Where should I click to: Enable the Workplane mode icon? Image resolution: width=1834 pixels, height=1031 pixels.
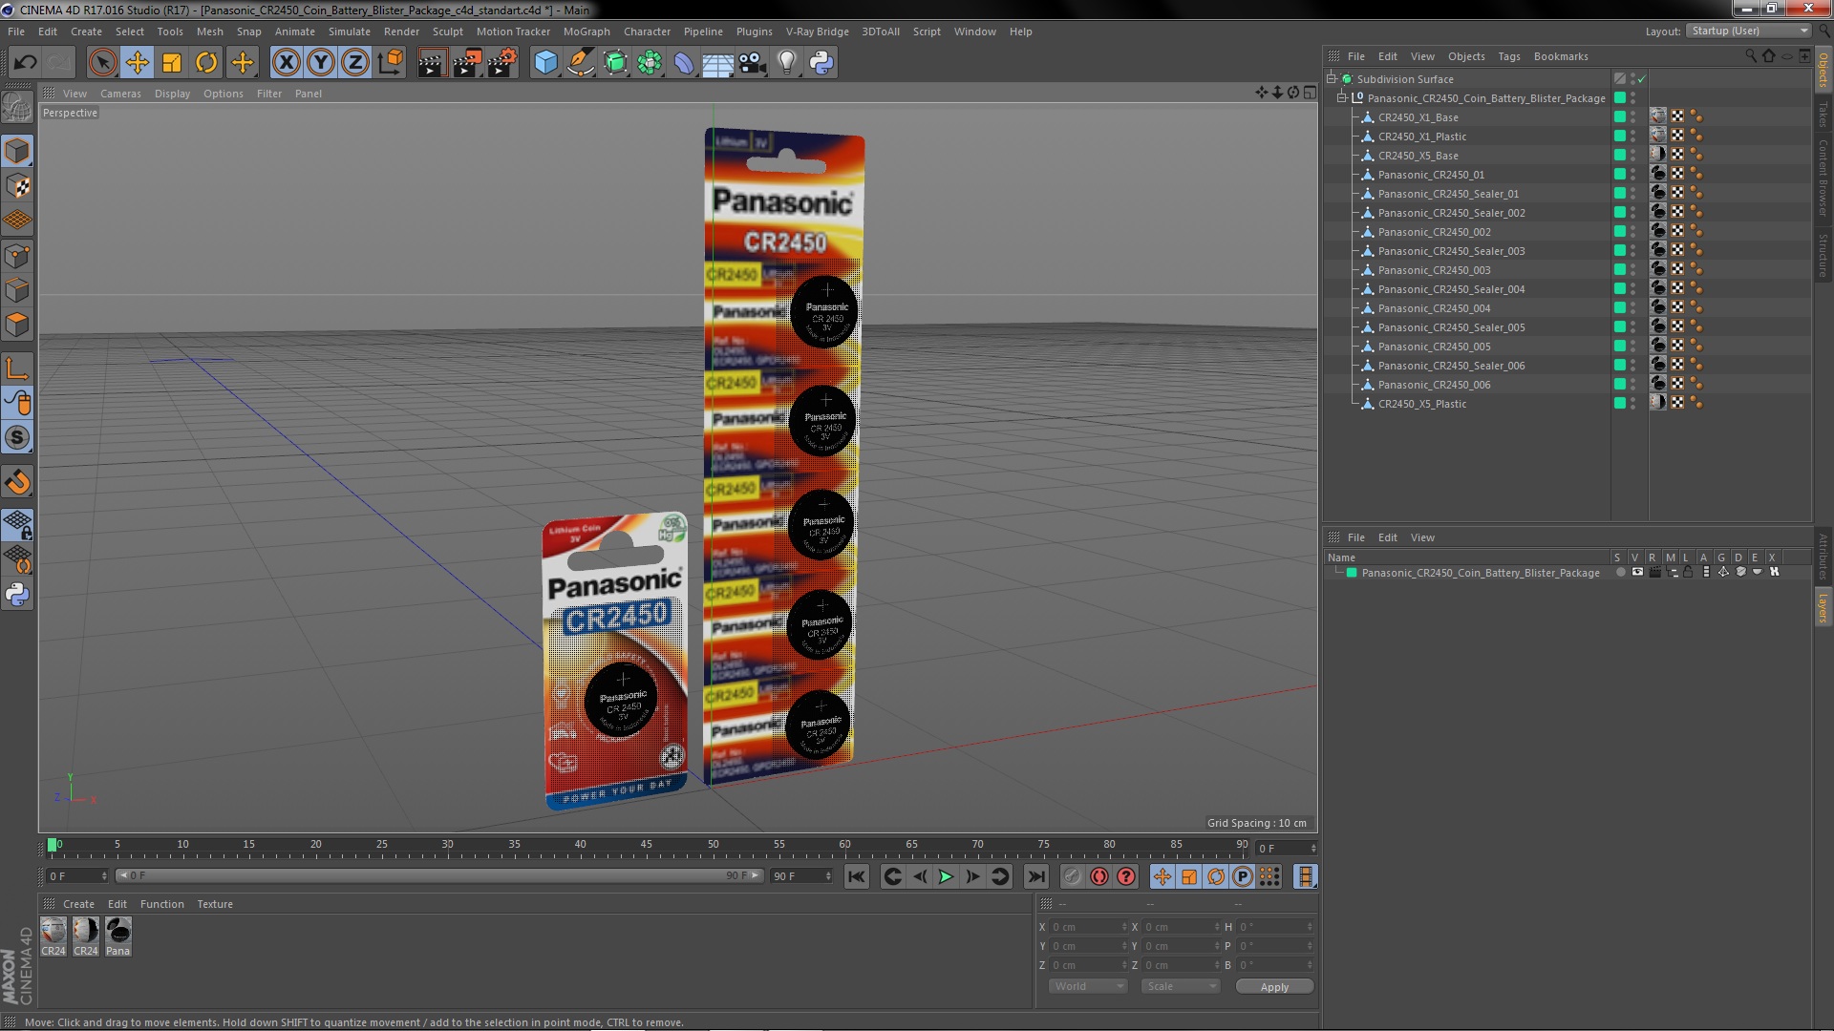[x=17, y=221]
